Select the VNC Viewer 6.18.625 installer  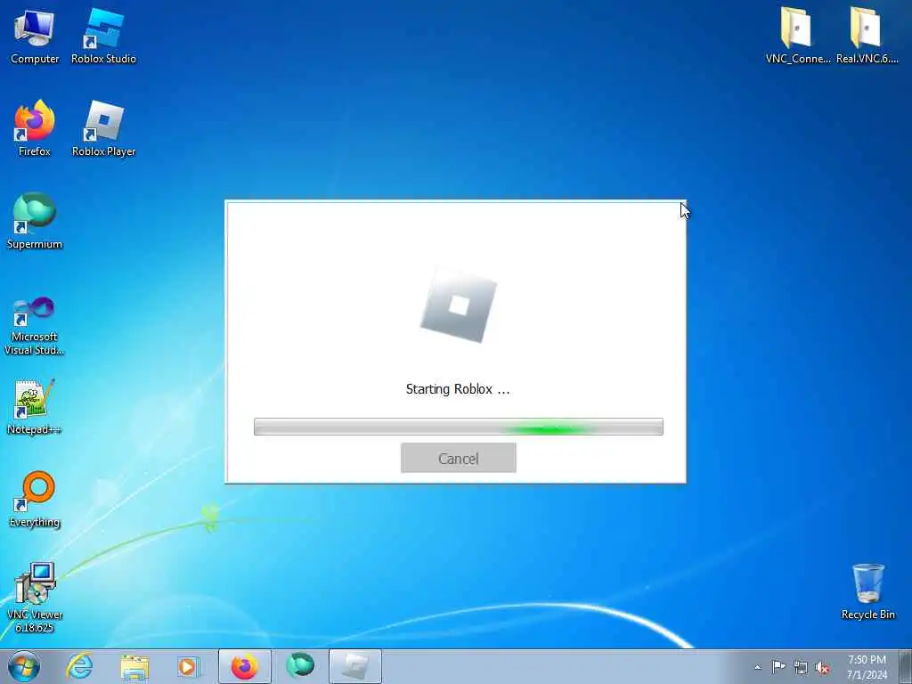[35, 598]
